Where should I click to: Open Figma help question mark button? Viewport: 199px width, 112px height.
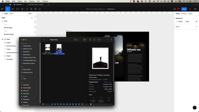195,108
